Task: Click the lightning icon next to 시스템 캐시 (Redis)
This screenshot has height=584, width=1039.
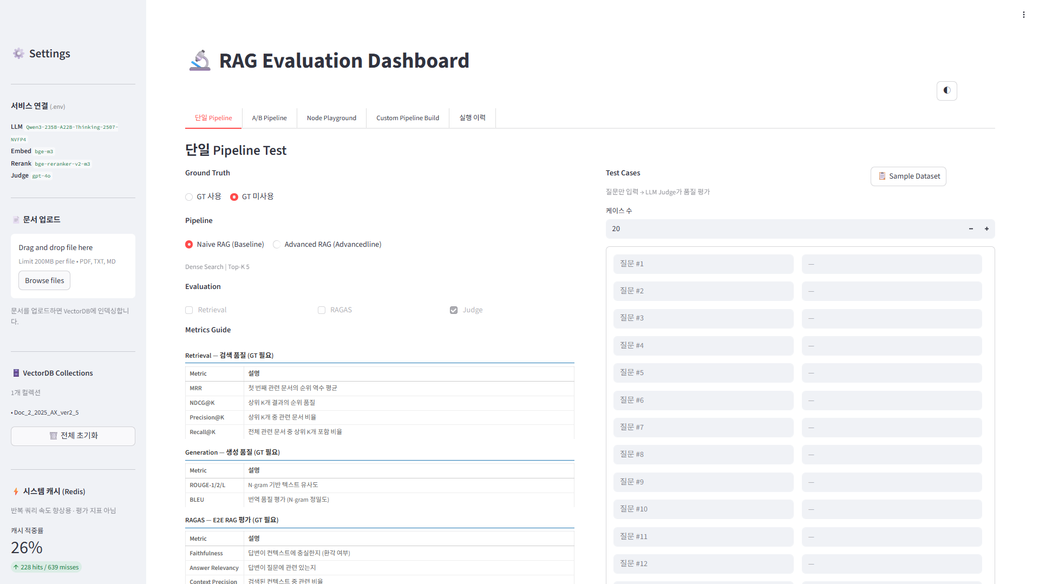Action: tap(15, 491)
